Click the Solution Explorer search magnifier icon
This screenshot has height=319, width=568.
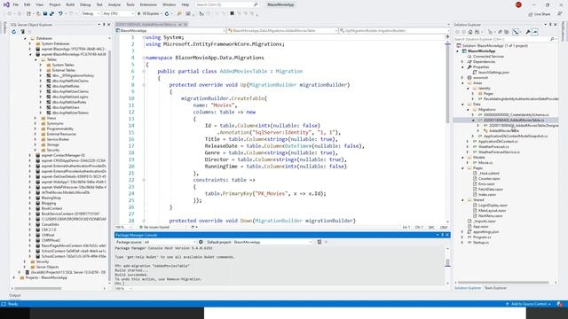552,39
